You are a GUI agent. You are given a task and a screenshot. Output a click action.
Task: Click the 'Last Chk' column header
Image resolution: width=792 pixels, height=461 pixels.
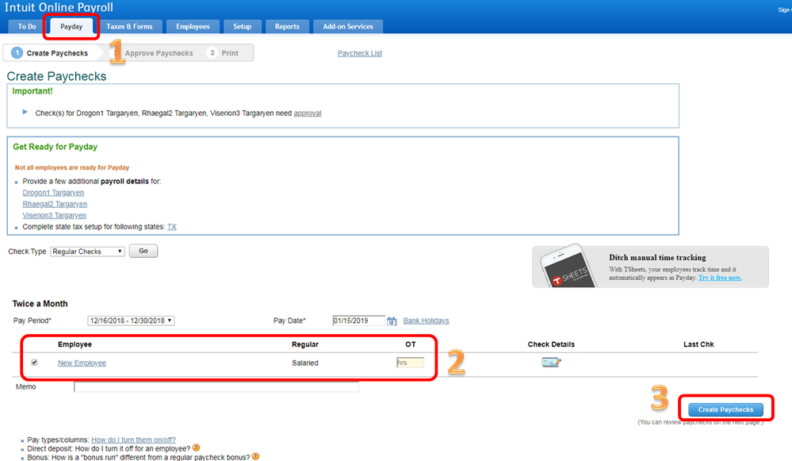pos(698,344)
